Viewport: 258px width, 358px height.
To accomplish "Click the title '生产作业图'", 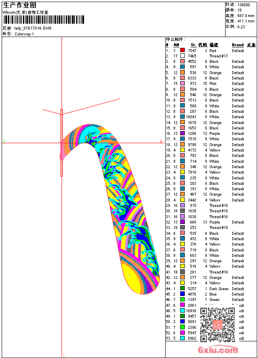I will point(20,5).
